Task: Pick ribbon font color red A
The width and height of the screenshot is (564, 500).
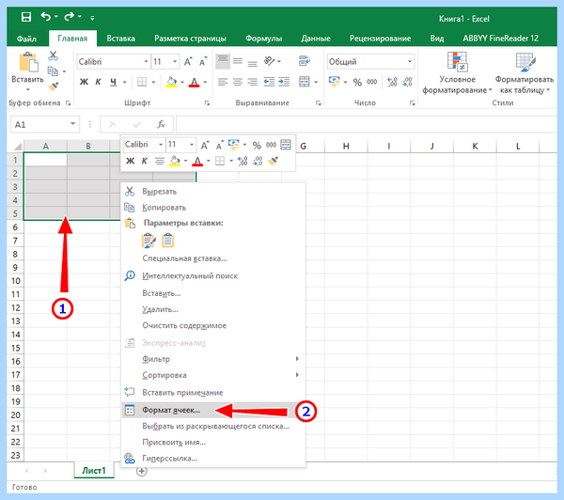Action: point(195,82)
